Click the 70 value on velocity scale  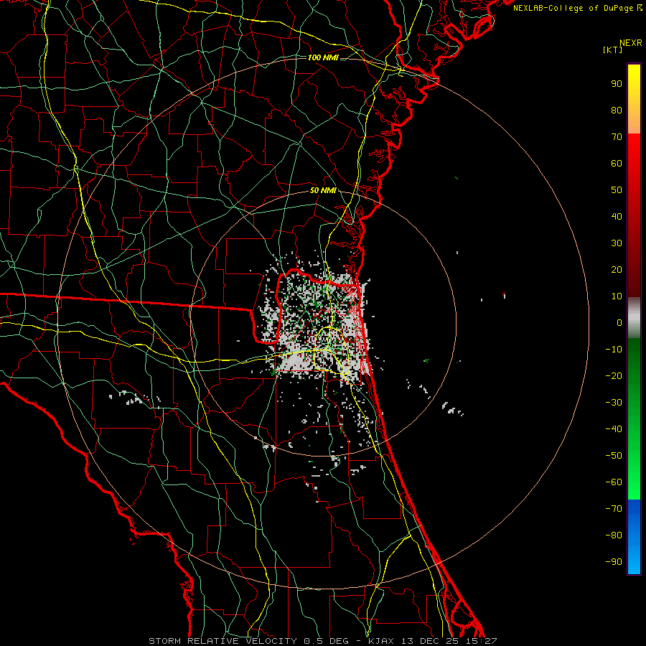click(x=617, y=137)
